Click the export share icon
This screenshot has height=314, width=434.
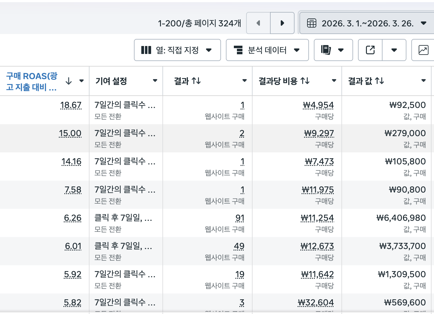[370, 50]
